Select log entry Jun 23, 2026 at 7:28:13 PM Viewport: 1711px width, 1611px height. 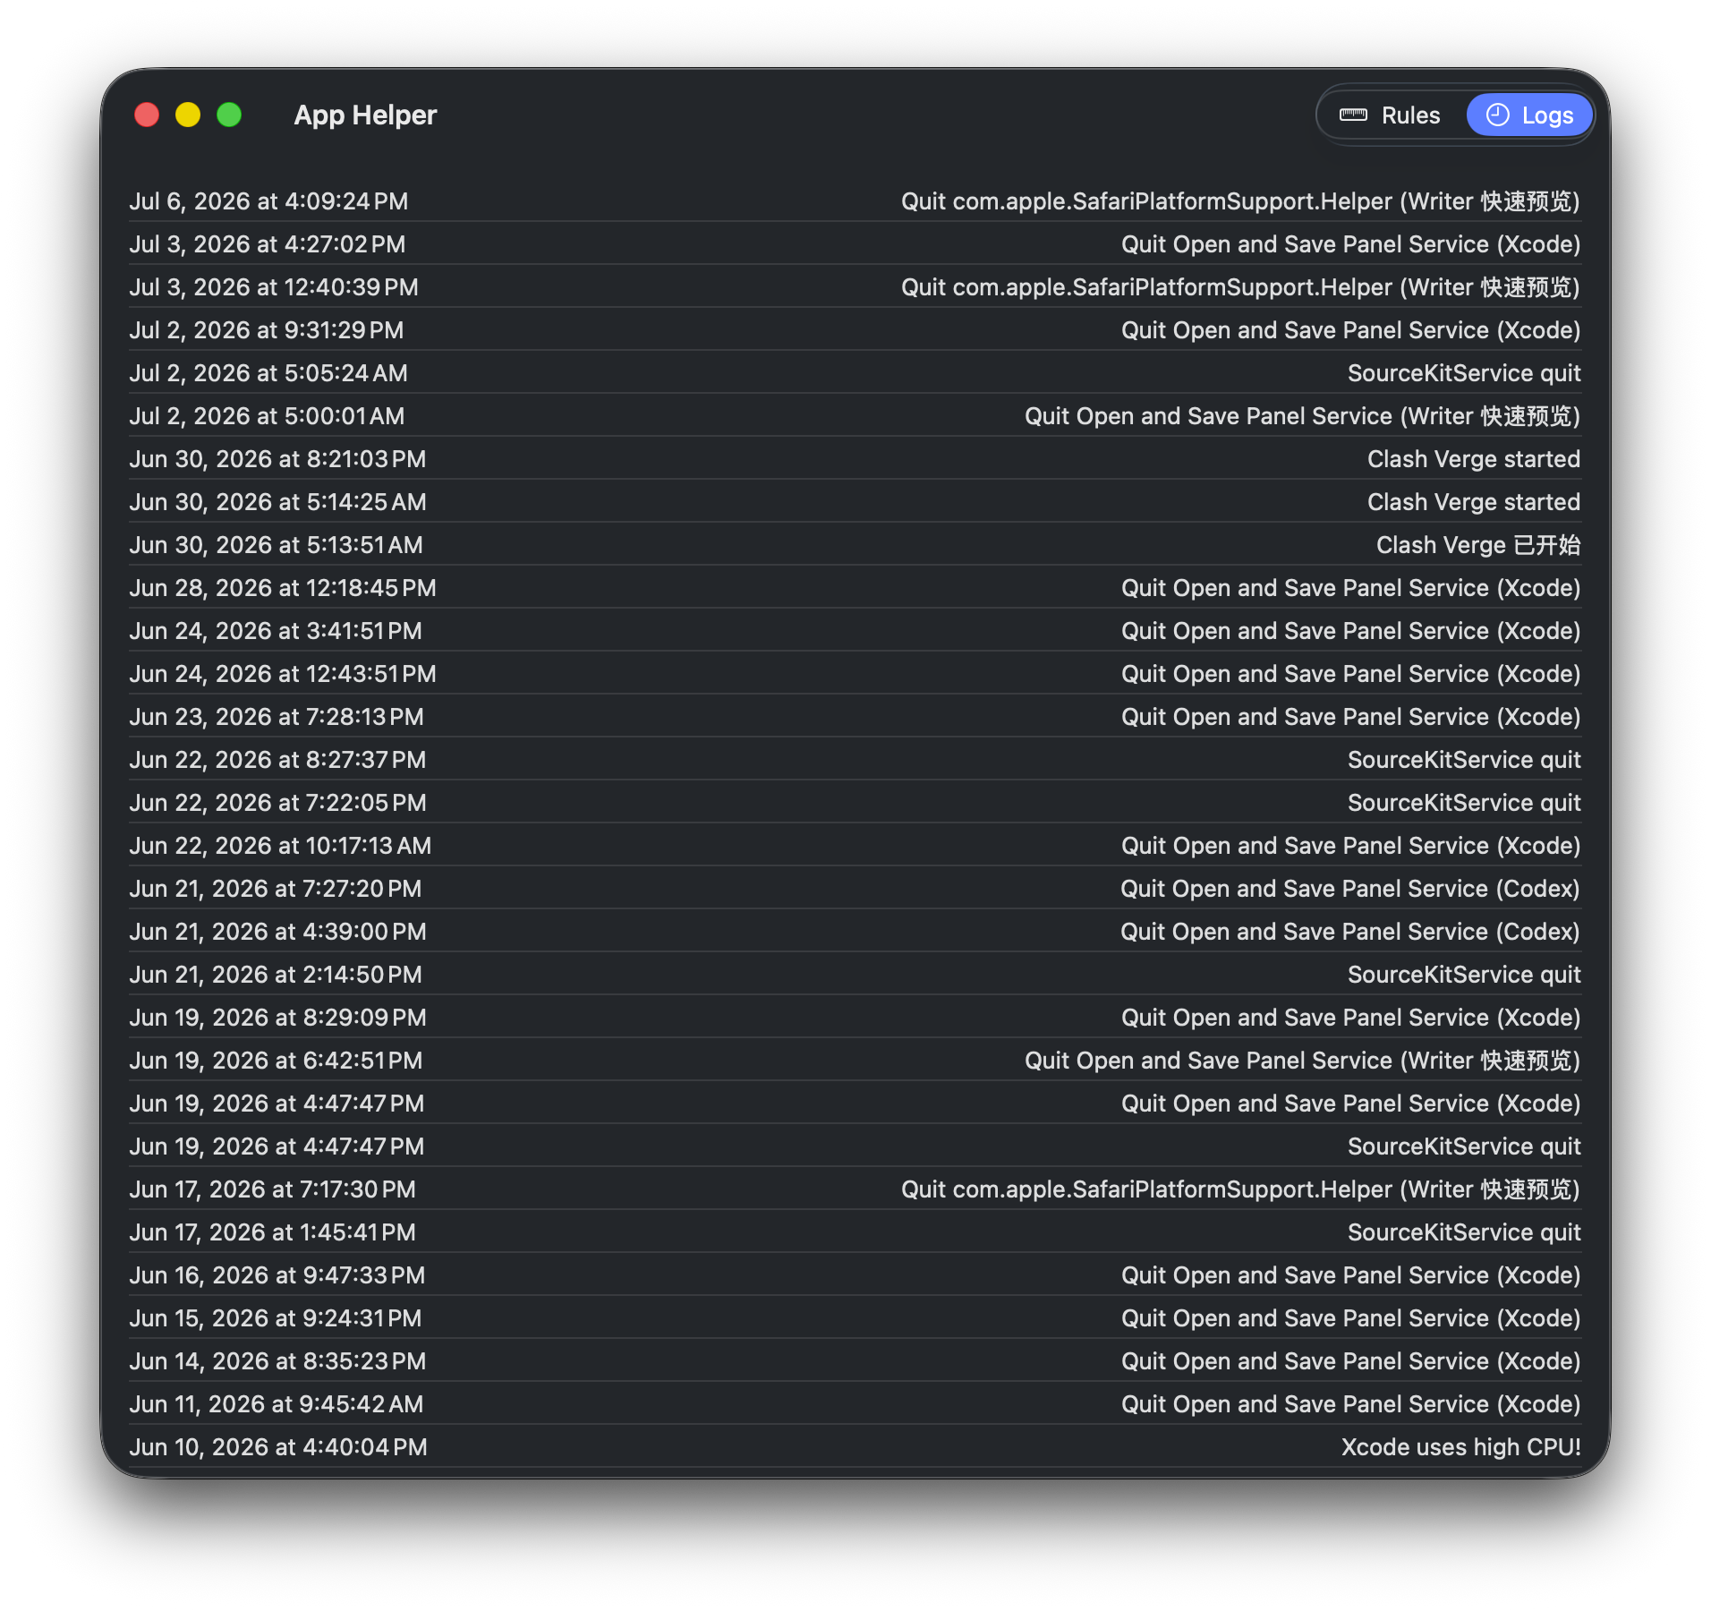pyautogui.click(x=855, y=717)
